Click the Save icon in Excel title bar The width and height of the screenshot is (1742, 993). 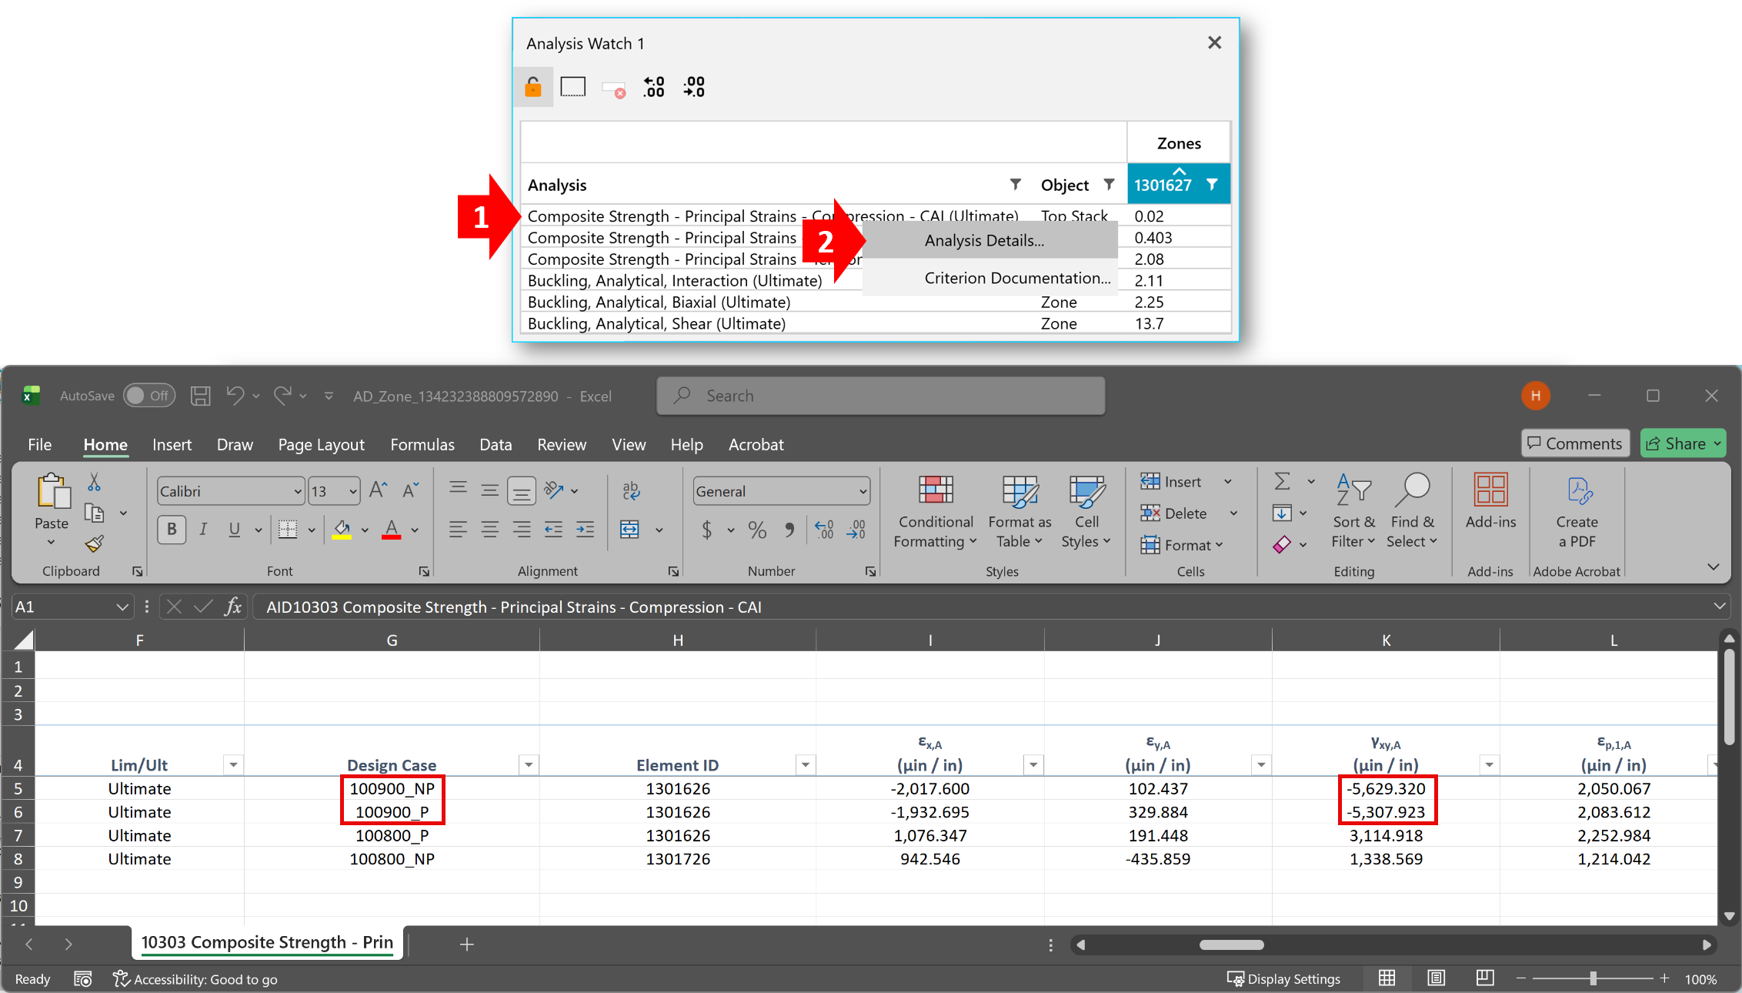click(200, 396)
